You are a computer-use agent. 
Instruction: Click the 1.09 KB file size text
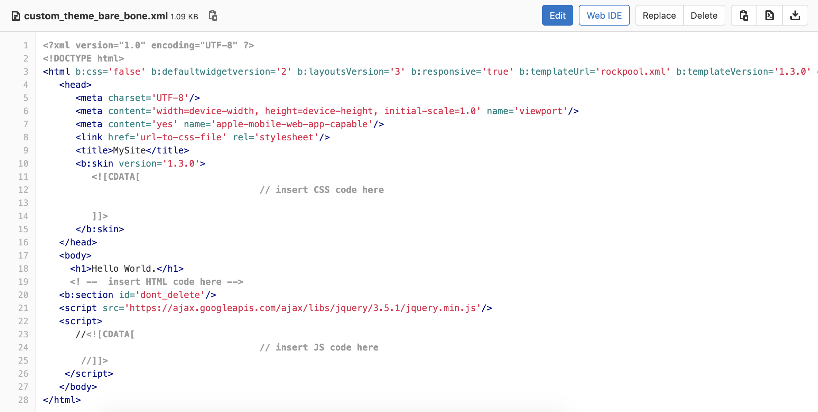point(184,17)
